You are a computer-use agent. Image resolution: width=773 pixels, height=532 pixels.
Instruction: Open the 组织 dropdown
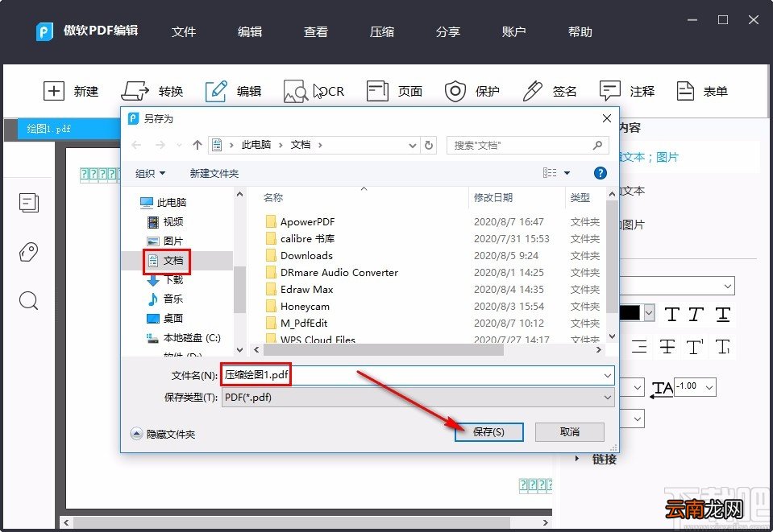pyautogui.click(x=150, y=173)
